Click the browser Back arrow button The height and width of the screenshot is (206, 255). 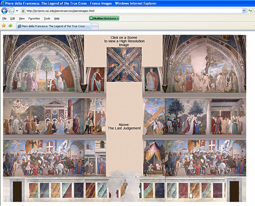(4, 11)
